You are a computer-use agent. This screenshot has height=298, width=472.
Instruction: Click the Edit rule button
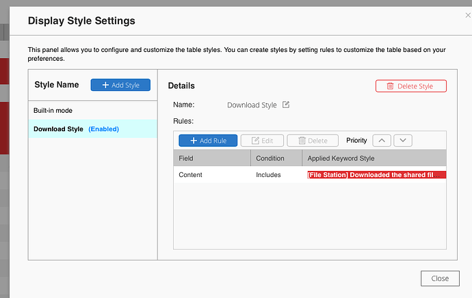(262, 140)
